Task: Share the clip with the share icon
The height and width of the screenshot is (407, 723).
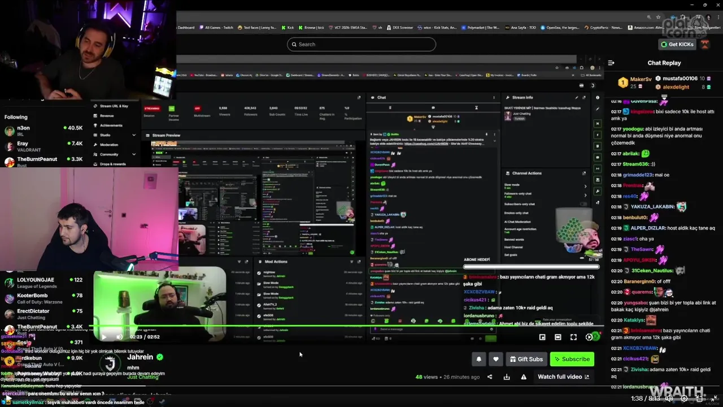Action: pyautogui.click(x=490, y=377)
